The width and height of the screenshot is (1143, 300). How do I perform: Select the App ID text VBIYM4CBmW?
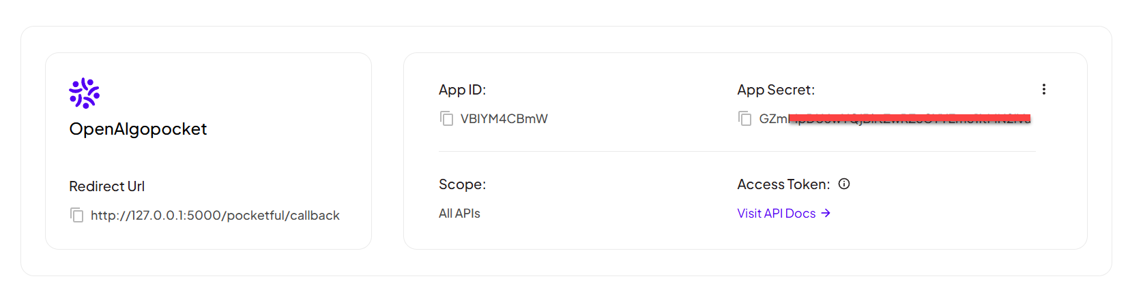504,118
